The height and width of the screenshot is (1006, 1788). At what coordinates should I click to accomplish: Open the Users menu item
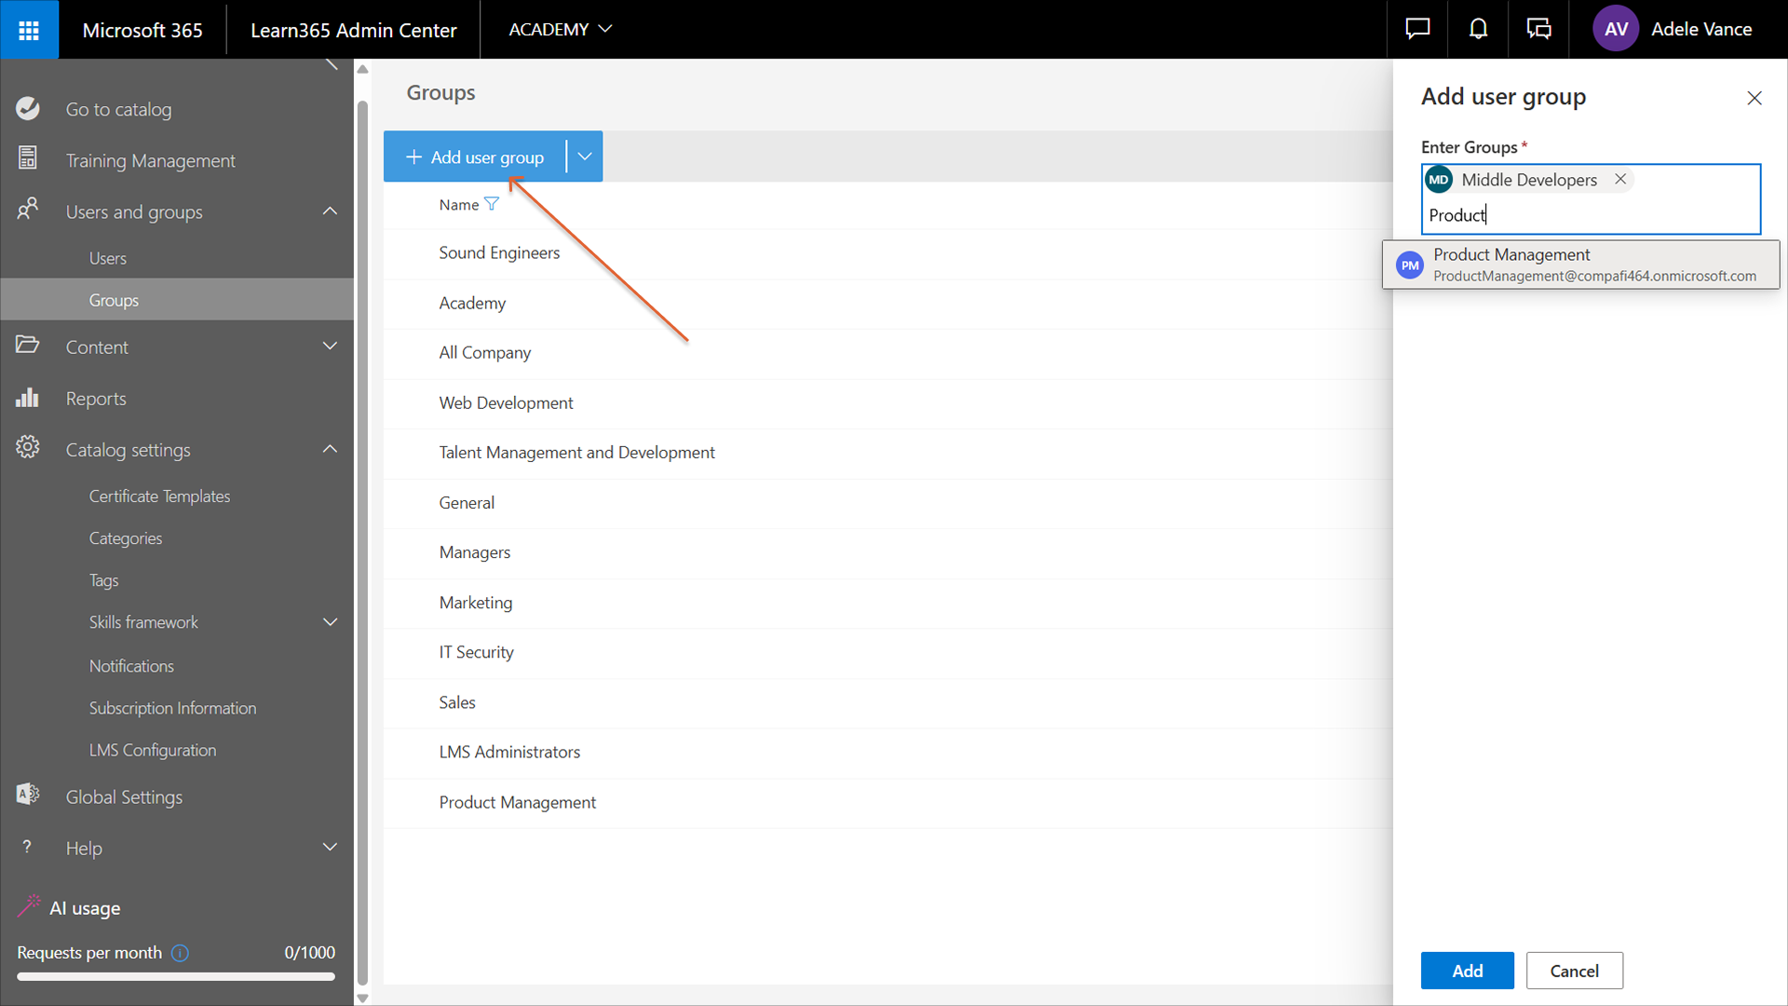click(x=108, y=258)
